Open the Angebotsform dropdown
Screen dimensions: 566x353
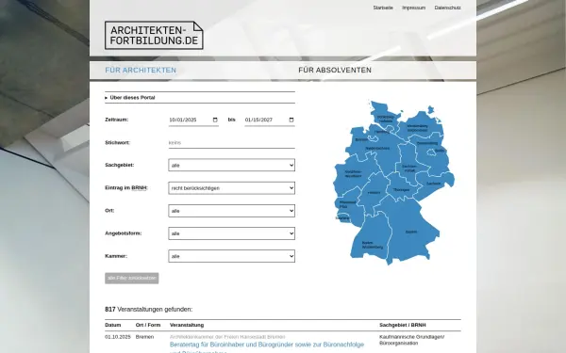[x=231, y=233]
